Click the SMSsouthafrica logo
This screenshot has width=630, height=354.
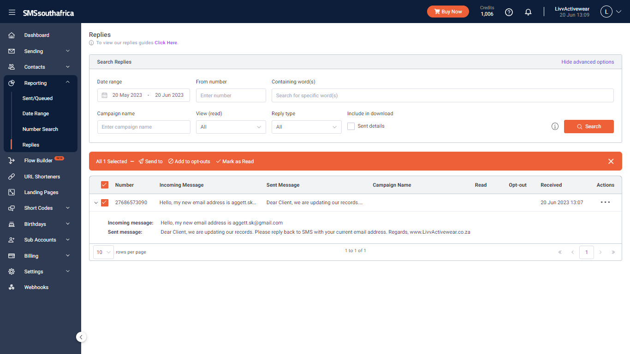[x=48, y=13]
